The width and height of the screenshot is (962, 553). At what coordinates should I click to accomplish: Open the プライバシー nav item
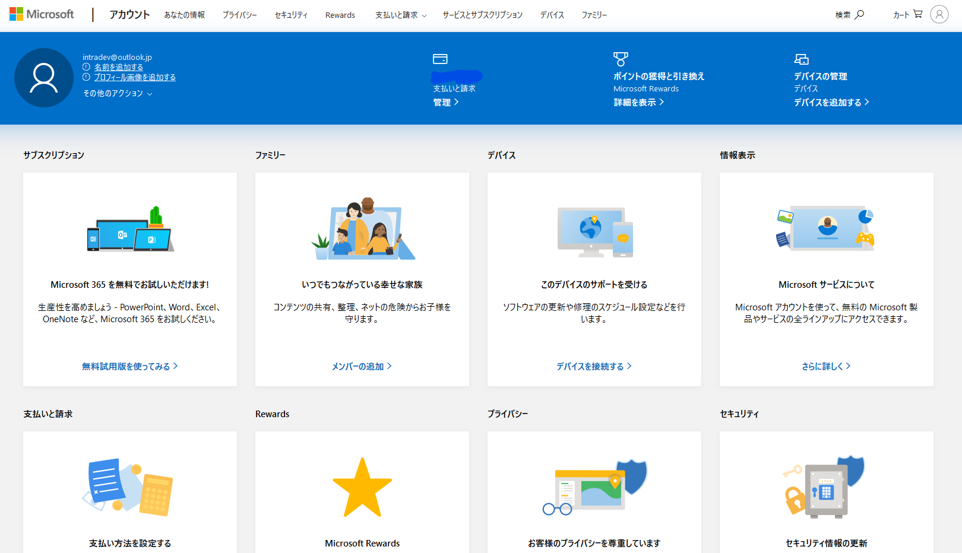coord(240,15)
